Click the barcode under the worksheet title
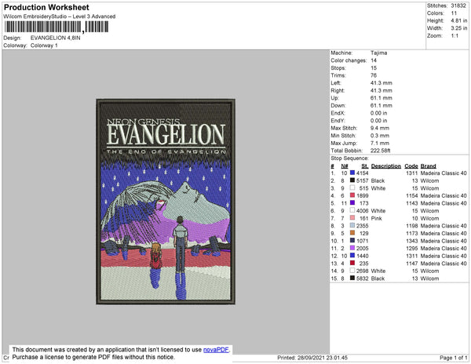This screenshot has height=364, width=471. 57,27
